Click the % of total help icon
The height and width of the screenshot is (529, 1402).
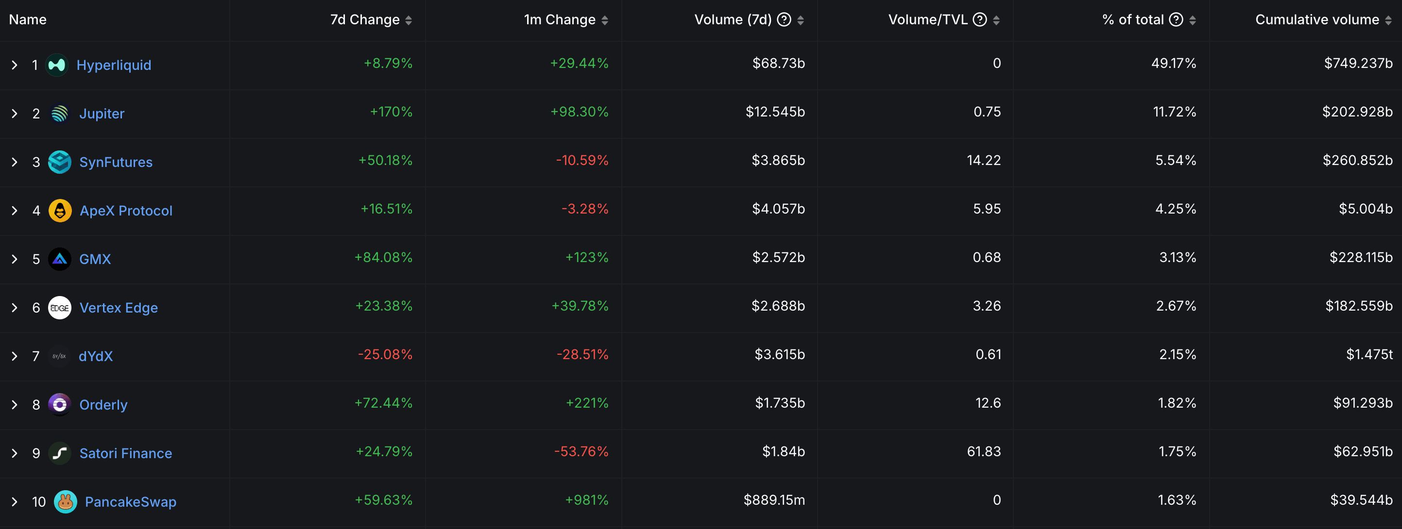[x=1176, y=19]
